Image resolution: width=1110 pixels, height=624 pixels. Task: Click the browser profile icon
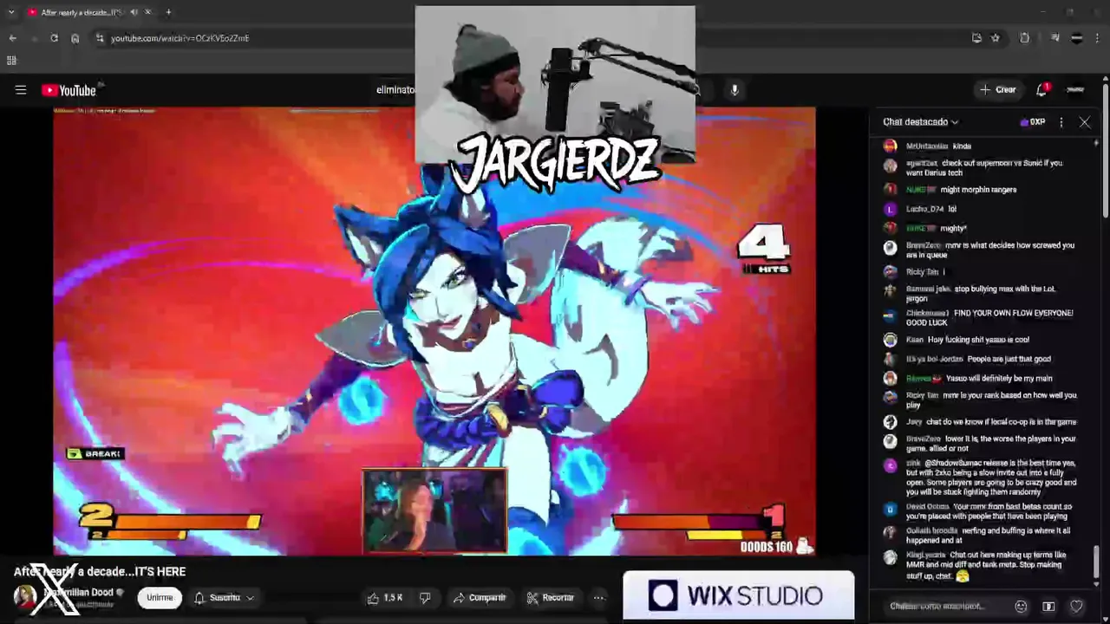tap(1077, 38)
